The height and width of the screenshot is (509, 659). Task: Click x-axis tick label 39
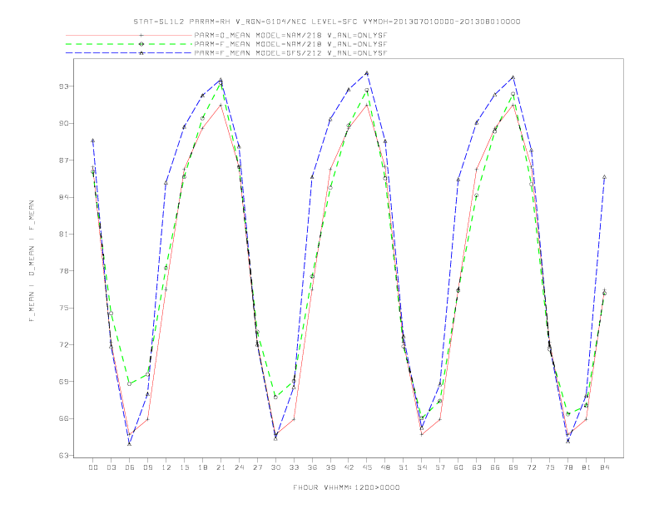click(x=330, y=467)
